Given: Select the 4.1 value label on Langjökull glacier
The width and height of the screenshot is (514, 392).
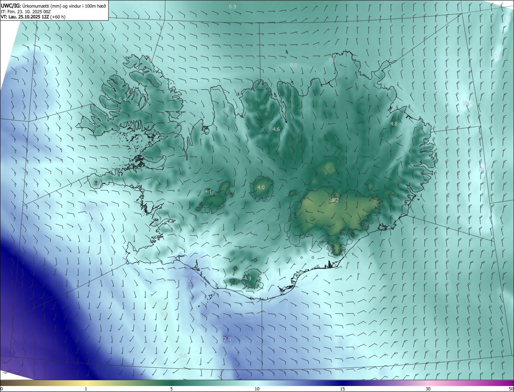Looking at the screenshot, I should (x=208, y=192).
